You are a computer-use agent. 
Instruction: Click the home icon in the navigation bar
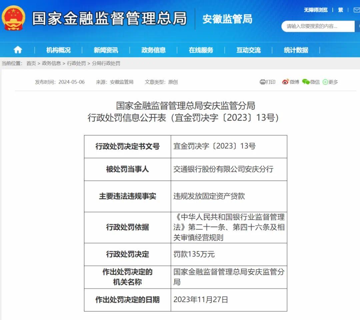coord(17,49)
